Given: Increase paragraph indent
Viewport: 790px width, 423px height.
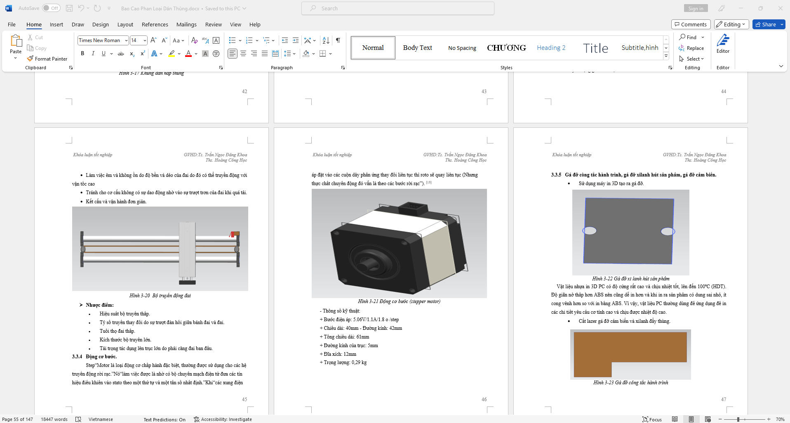Looking at the screenshot, I should coord(296,40).
